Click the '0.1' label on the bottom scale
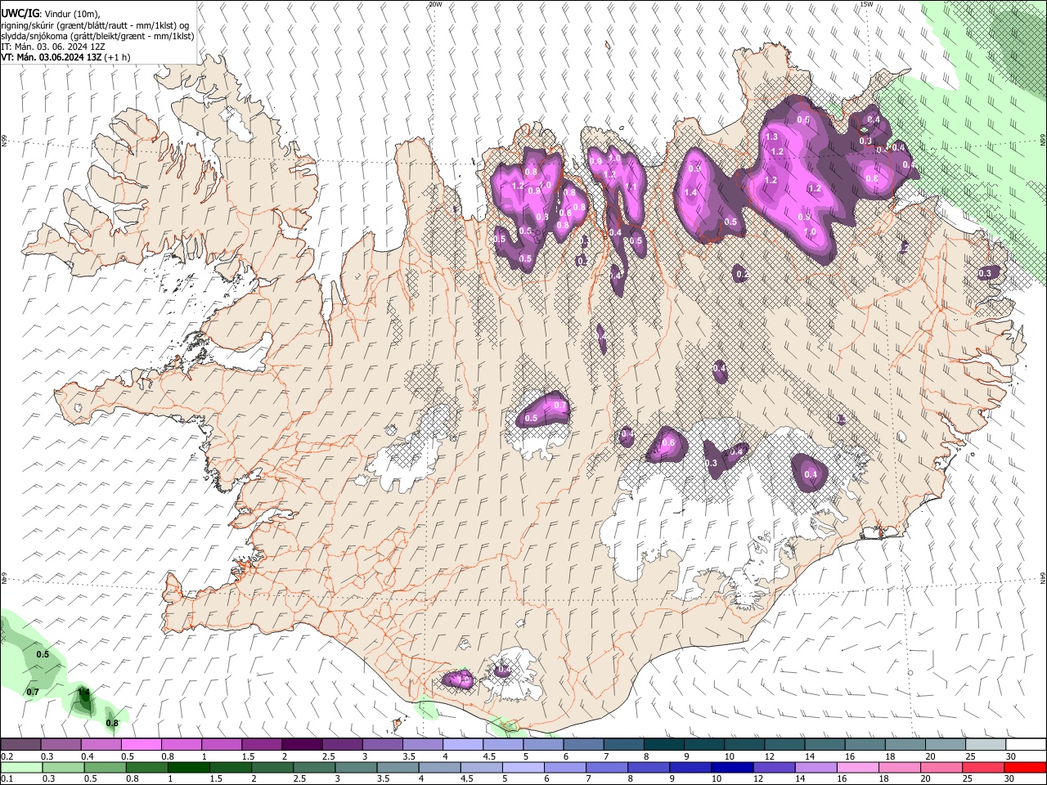 click(x=7, y=778)
